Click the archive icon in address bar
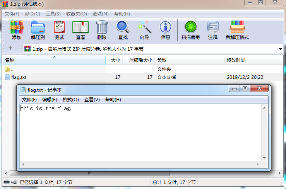 click(27, 49)
